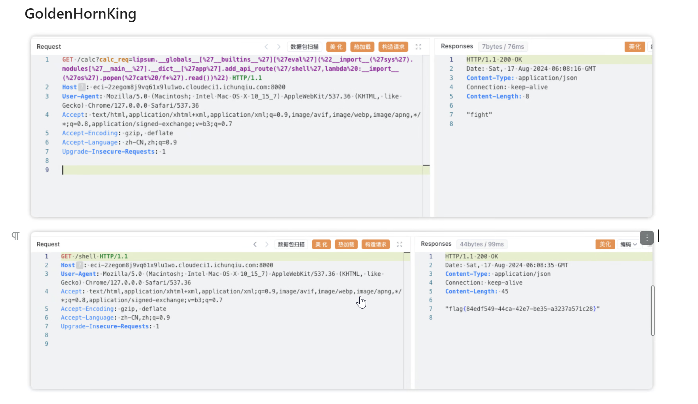Click next-request arrow in bottom Request panel
This screenshot has height=404, width=698.
(x=267, y=244)
